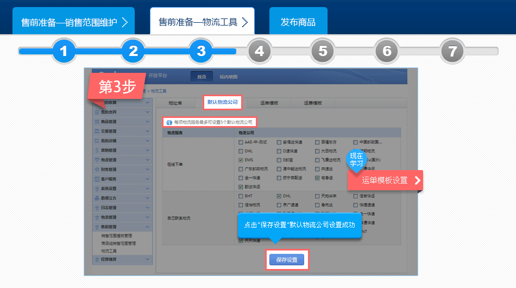The width and height of the screenshot is (516, 288).
Task: Select step 4 circle in progress tracker
Action: 259,51
